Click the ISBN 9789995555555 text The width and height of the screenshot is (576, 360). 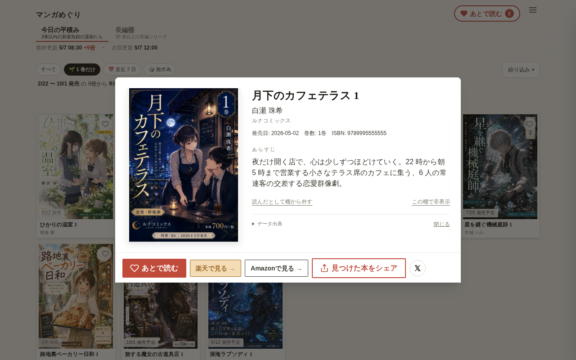pyautogui.click(x=359, y=133)
